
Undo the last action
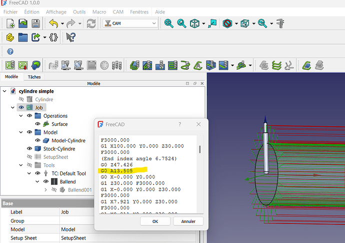[x=53, y=24]
